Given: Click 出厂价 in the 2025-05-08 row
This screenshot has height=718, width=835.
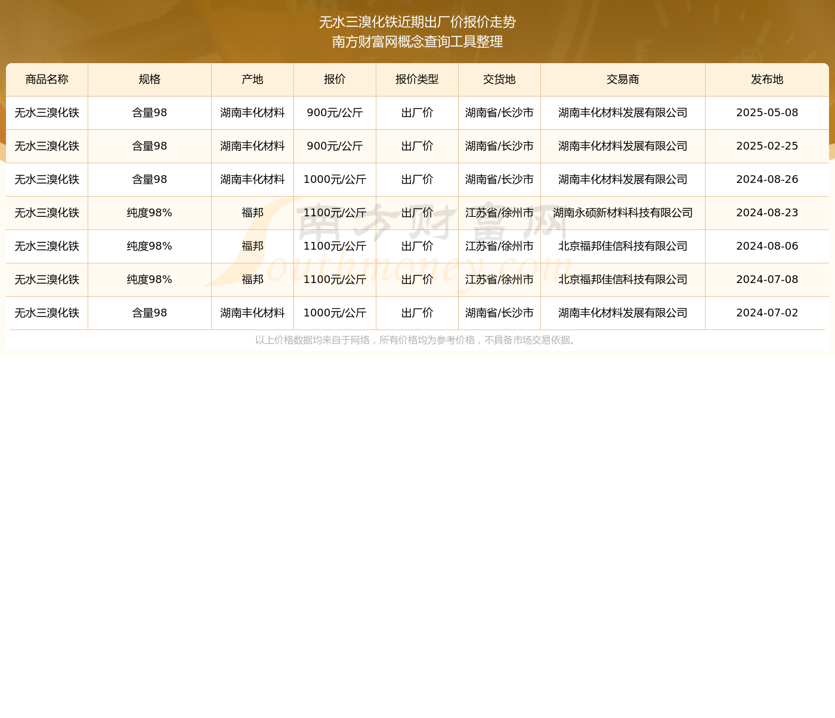Looking at the screenshot, I should click(x=417, y=113).
